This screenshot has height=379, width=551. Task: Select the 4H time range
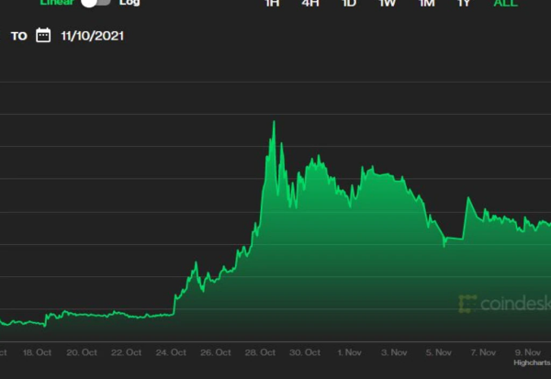tap(311, 3)
